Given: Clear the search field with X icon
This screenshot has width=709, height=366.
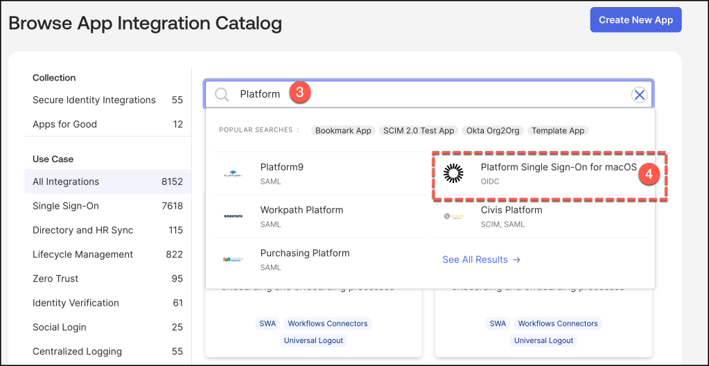Looking at the screenshot, I should coord(639,95).
